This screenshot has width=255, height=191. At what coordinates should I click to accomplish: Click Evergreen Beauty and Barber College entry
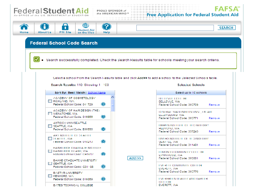pos(183,182)
